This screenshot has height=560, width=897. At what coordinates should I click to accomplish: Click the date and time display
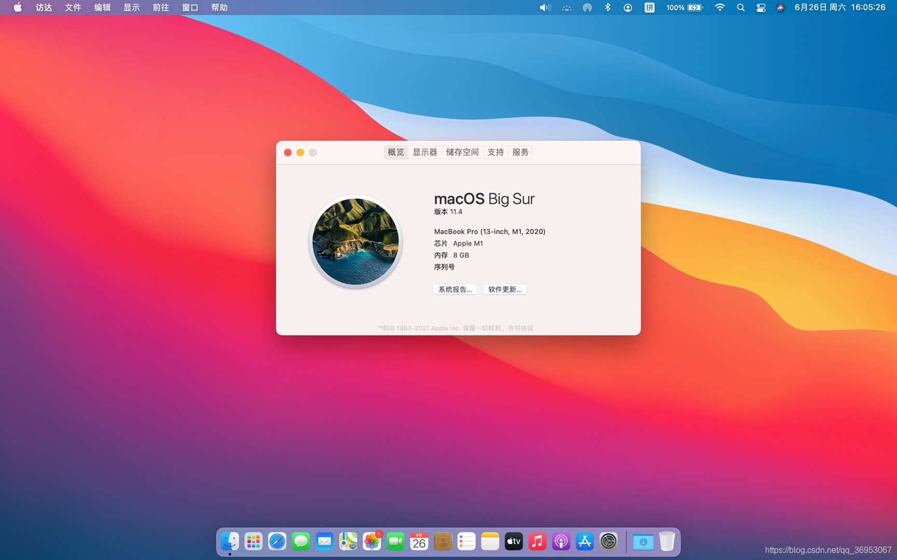point(840,7)
